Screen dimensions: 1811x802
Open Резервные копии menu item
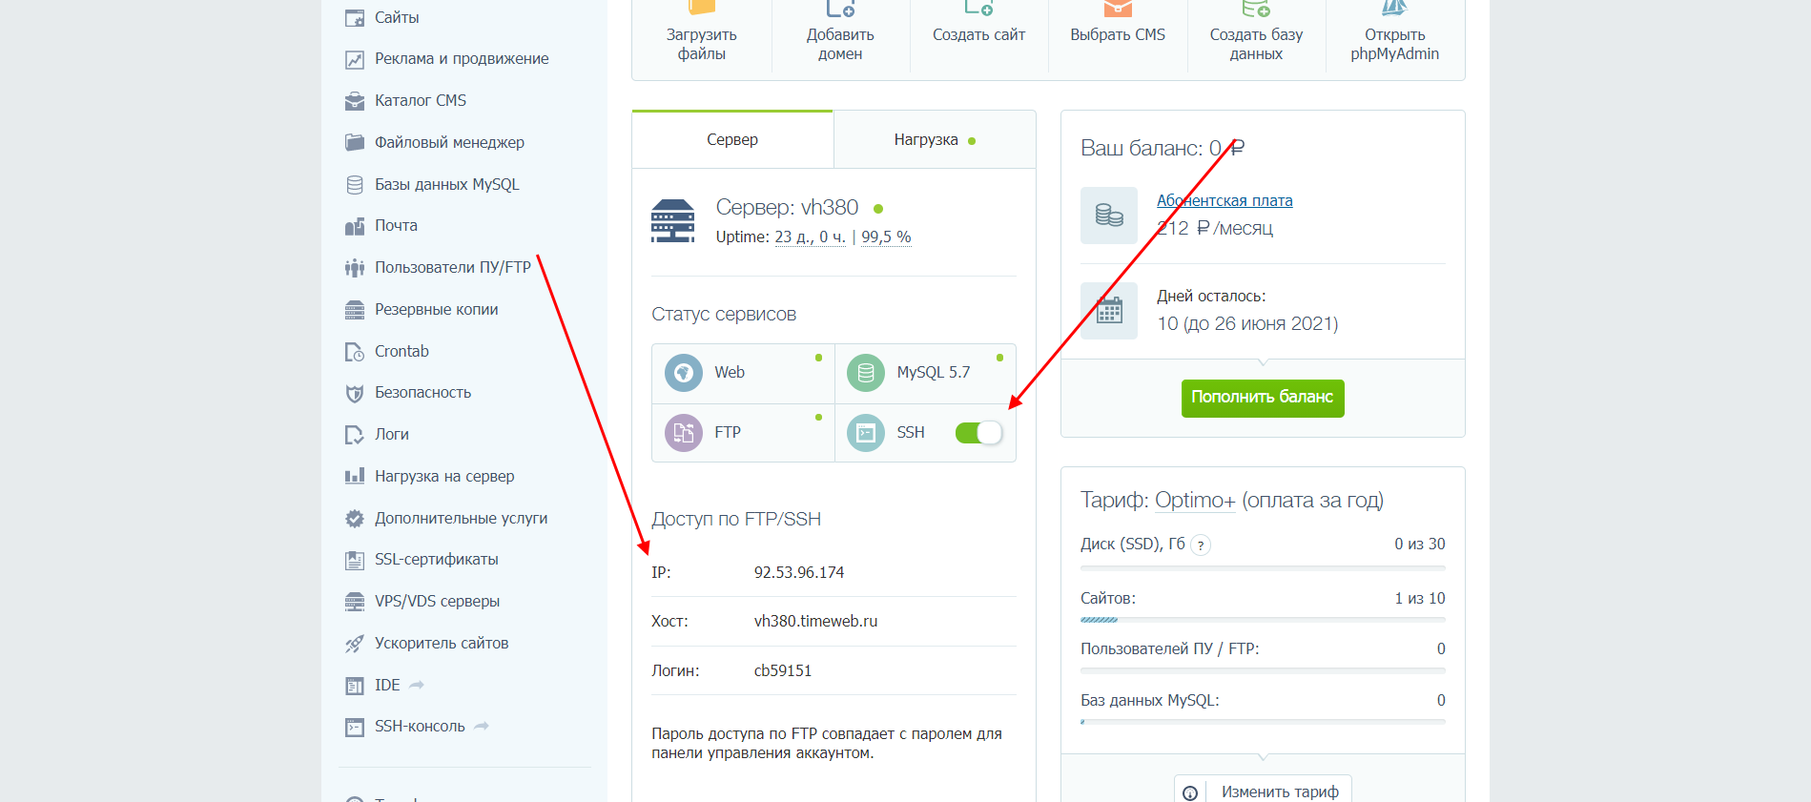click(436, 310)
